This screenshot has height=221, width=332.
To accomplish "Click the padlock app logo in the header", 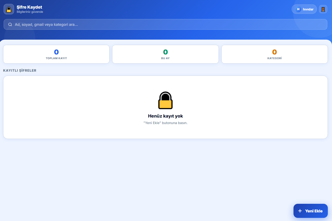I will pos(9,9).
